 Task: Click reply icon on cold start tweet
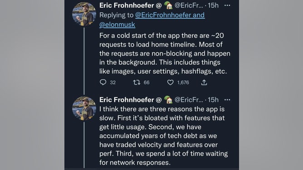tap(103, 82)
